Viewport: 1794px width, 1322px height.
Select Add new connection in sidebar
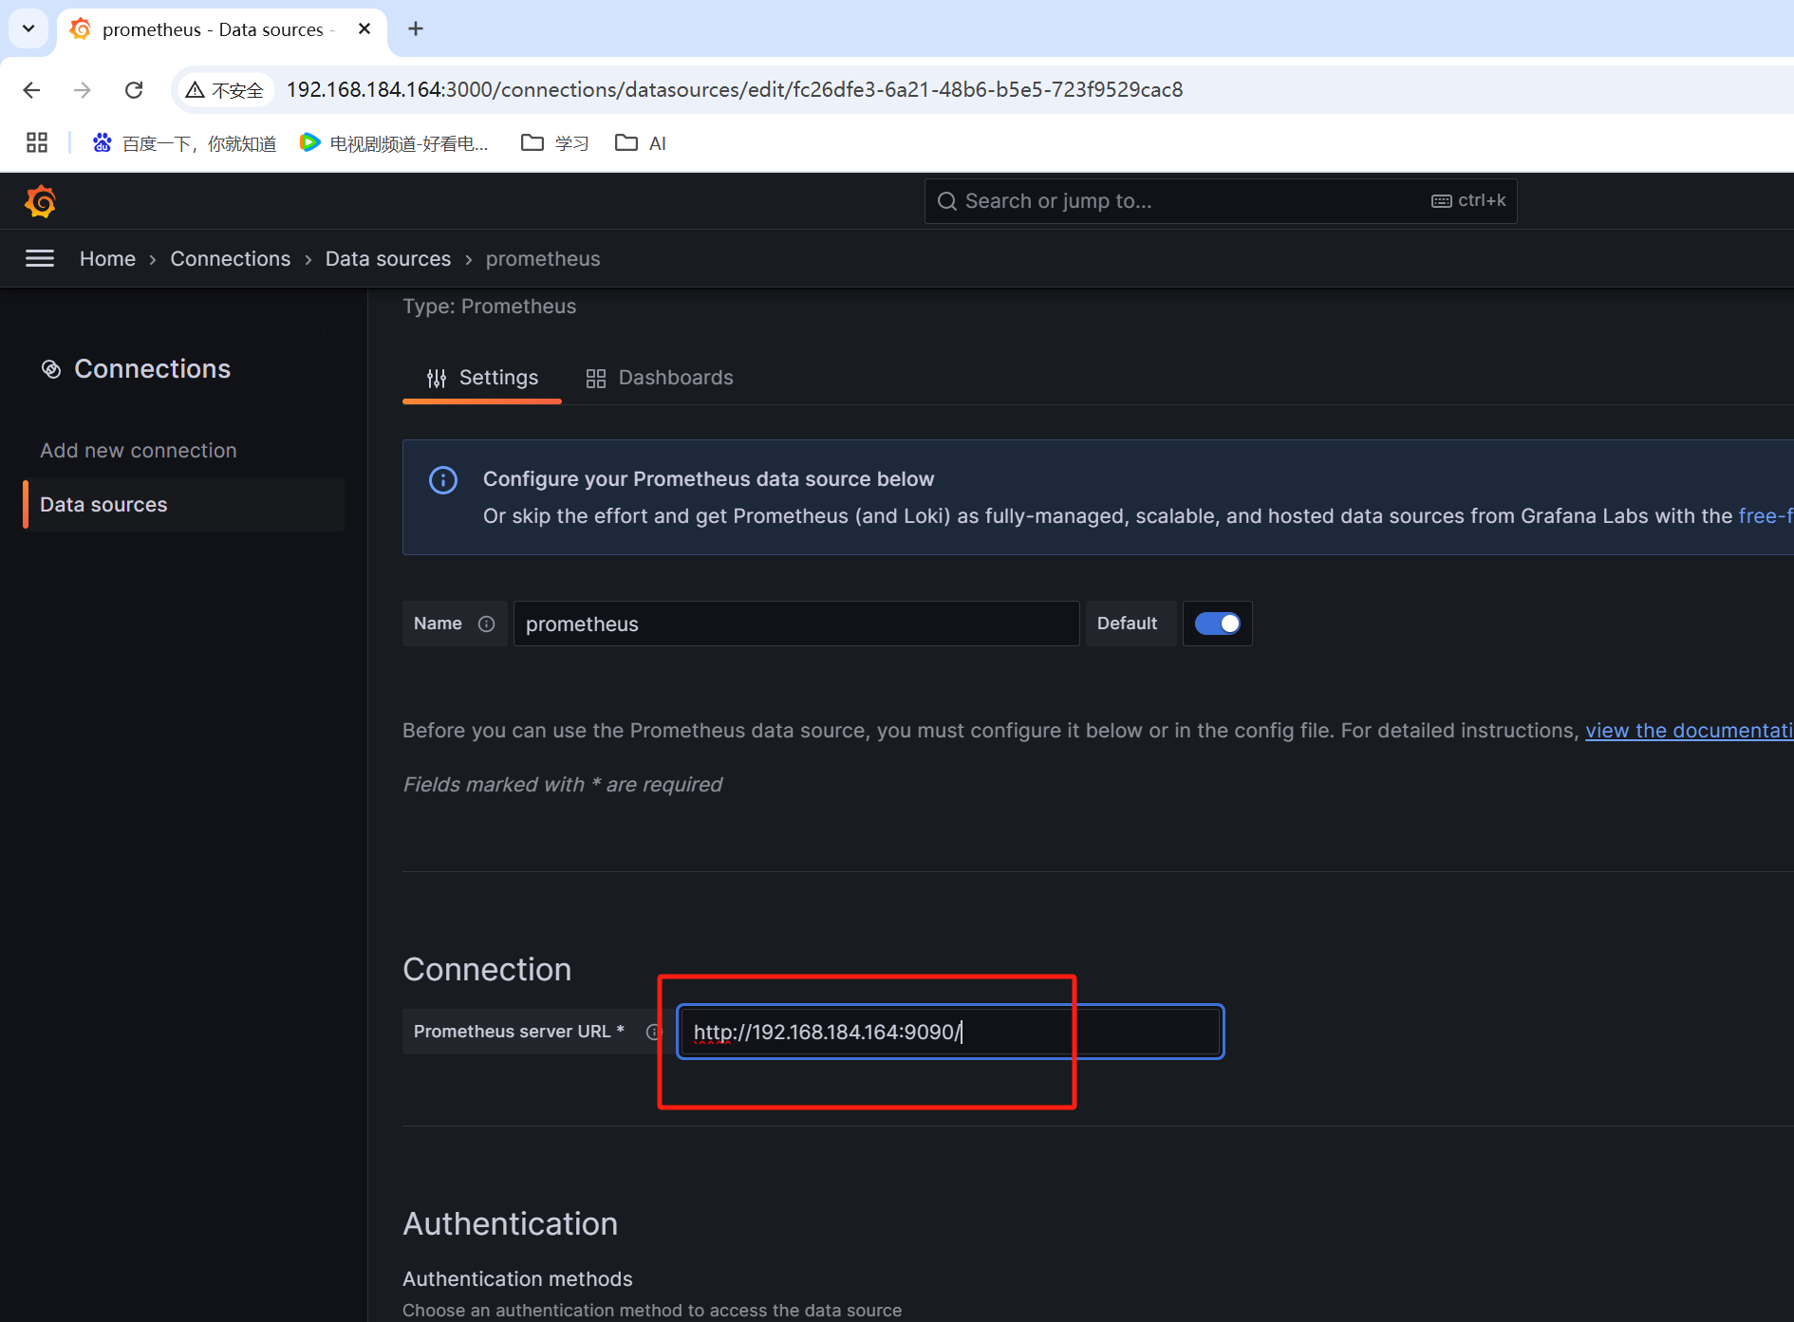point(139,451)
